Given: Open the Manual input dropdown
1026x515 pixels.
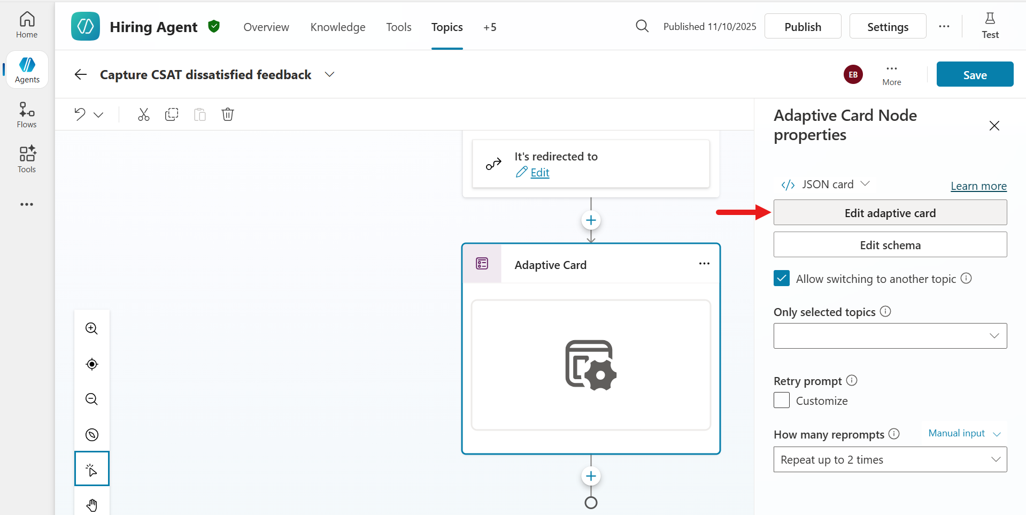Looking at the screenshot, I should coord(965,433).
